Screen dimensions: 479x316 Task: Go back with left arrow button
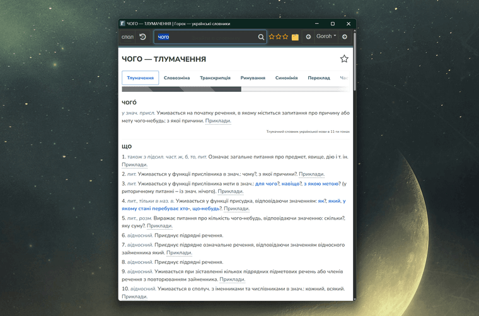[308, 37]
